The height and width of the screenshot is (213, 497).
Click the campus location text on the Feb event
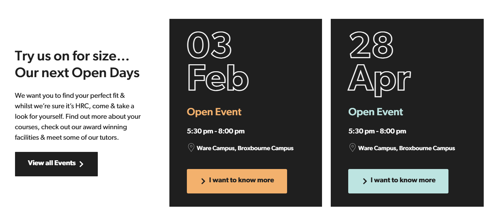(x=245, y=148)
